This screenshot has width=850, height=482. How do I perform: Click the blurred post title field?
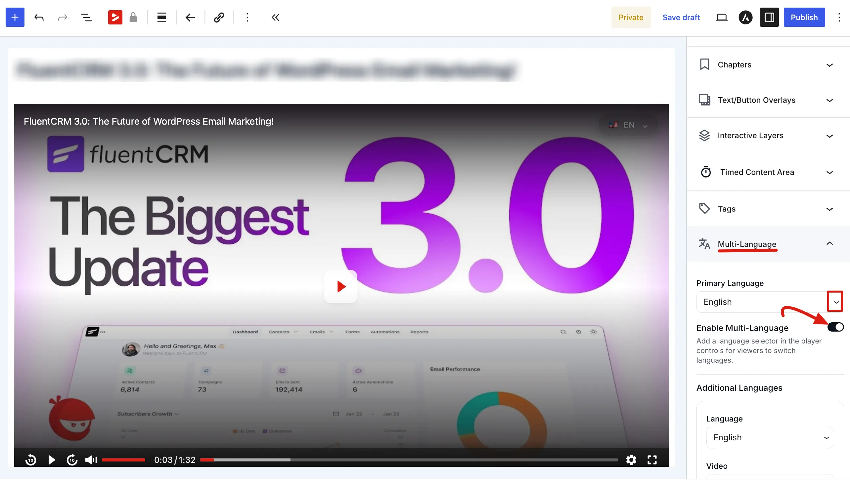(x=267, y=70)
